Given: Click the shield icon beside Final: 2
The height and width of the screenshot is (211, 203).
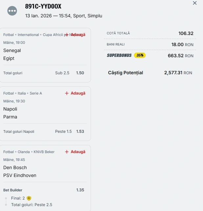Looking at the screenshot, I should coord(29,198).
